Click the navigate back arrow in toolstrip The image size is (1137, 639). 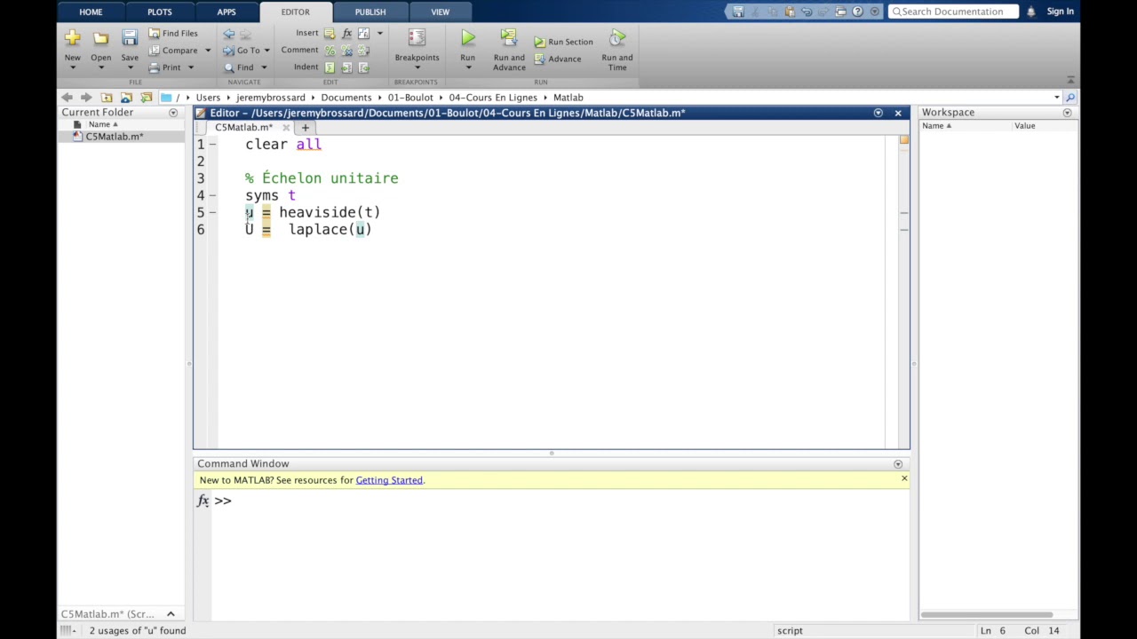229,34
